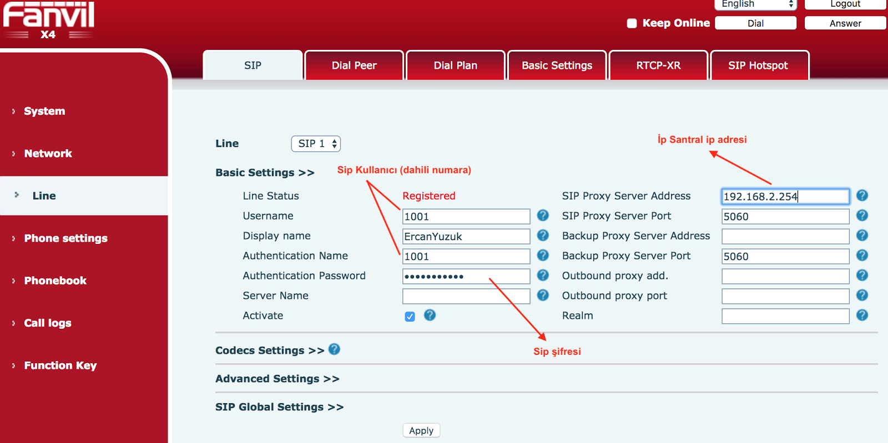Viewport: 888px width, 443px height.
Task: Click the SIP Proxy Server Port field
Action: [785, 216]
